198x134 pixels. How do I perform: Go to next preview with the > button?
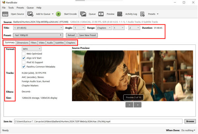(137, 105)
